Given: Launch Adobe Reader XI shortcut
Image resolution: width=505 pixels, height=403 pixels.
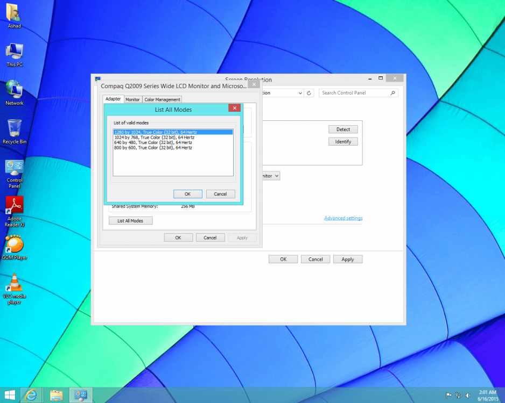Looking at the screenshot, I should [x=15, y=212].
